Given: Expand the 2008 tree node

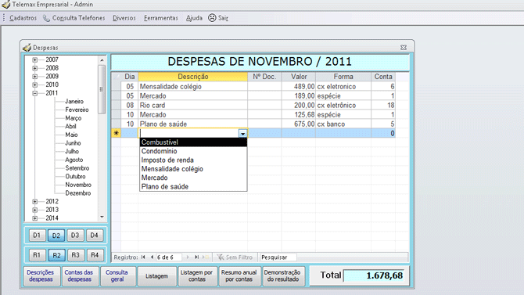Looking at the screenshot, I should 34,68.
